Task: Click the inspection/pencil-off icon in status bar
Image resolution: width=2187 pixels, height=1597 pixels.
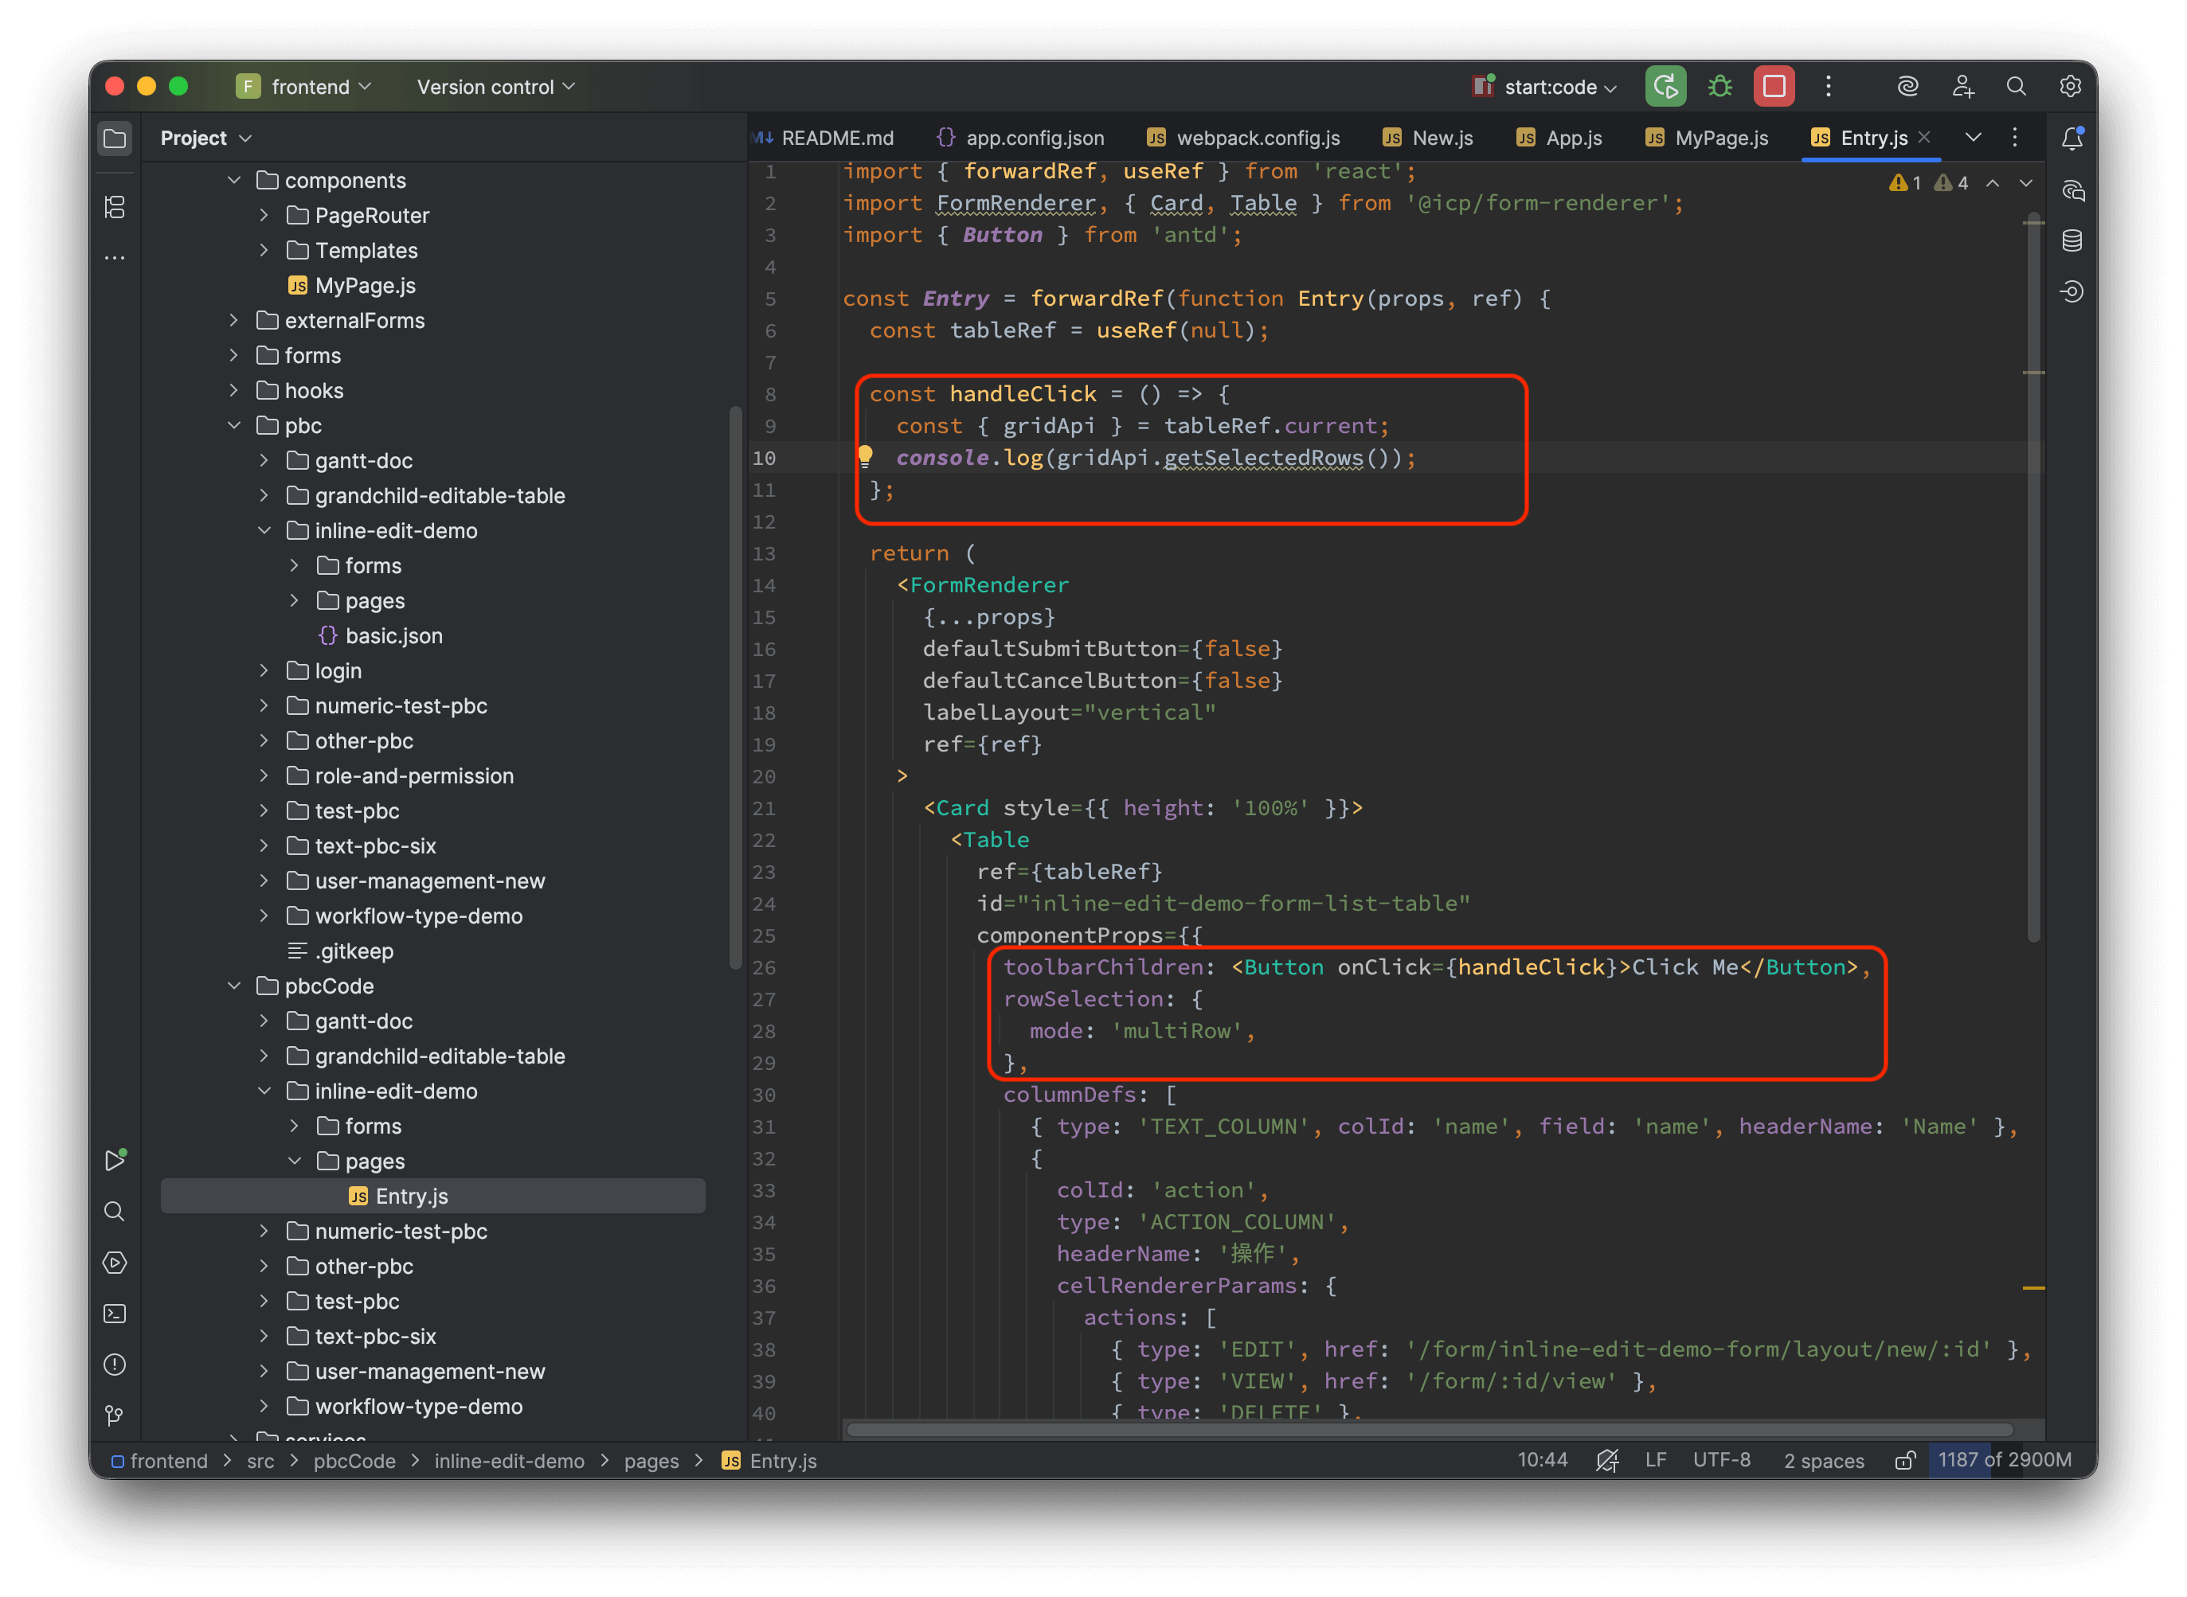Action: coord(1607,1461)
